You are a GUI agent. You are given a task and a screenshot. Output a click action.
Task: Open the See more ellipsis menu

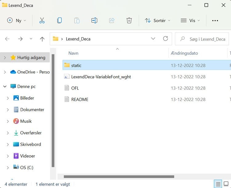tap(215, 21)
